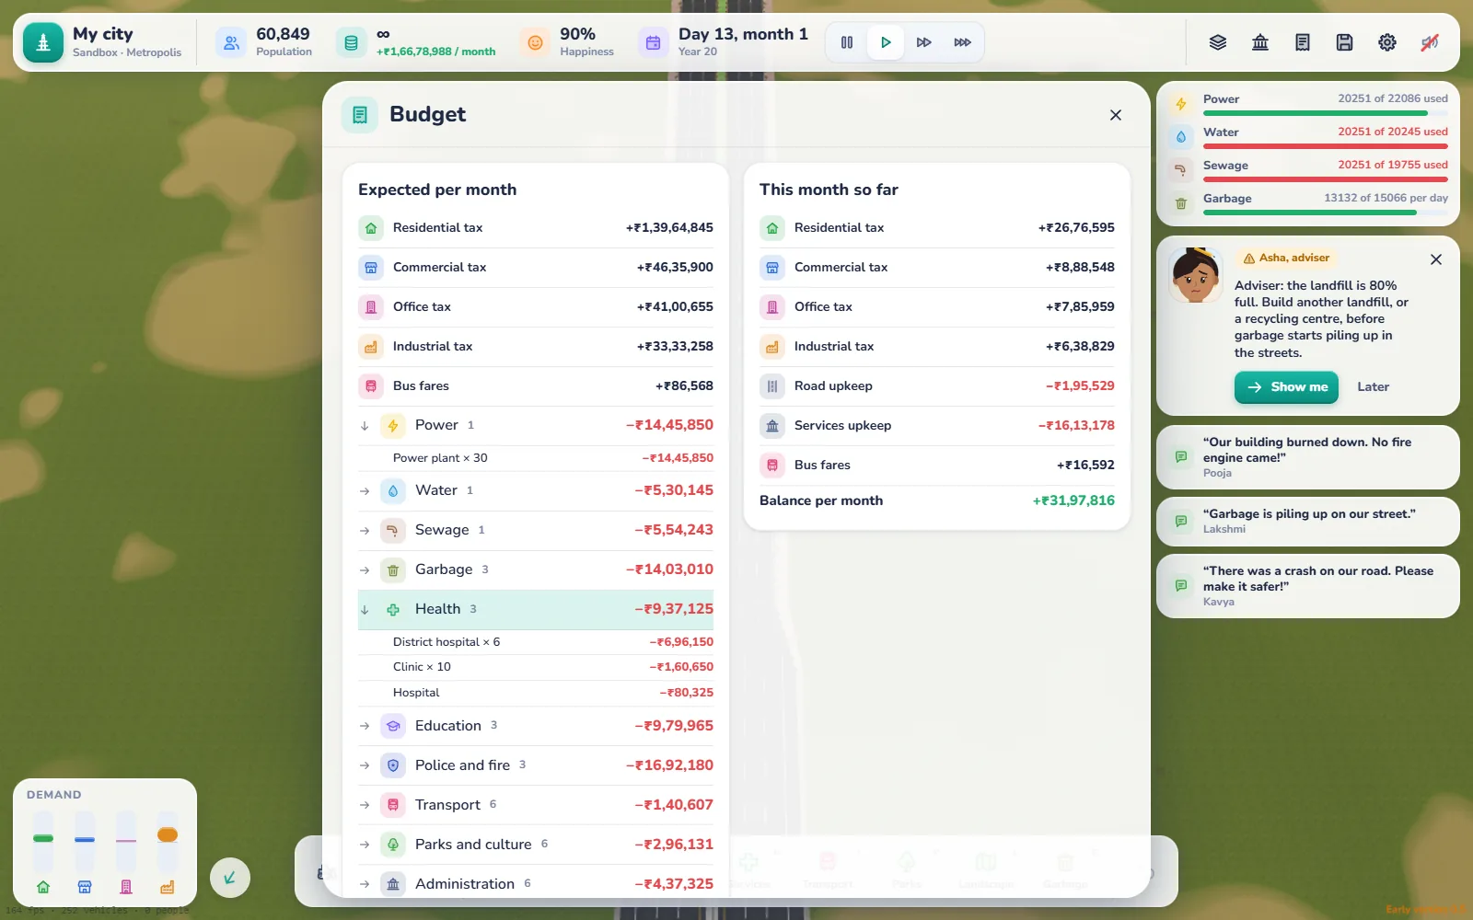
Task: Select the residential demand house icon
Action: point(43,887)
